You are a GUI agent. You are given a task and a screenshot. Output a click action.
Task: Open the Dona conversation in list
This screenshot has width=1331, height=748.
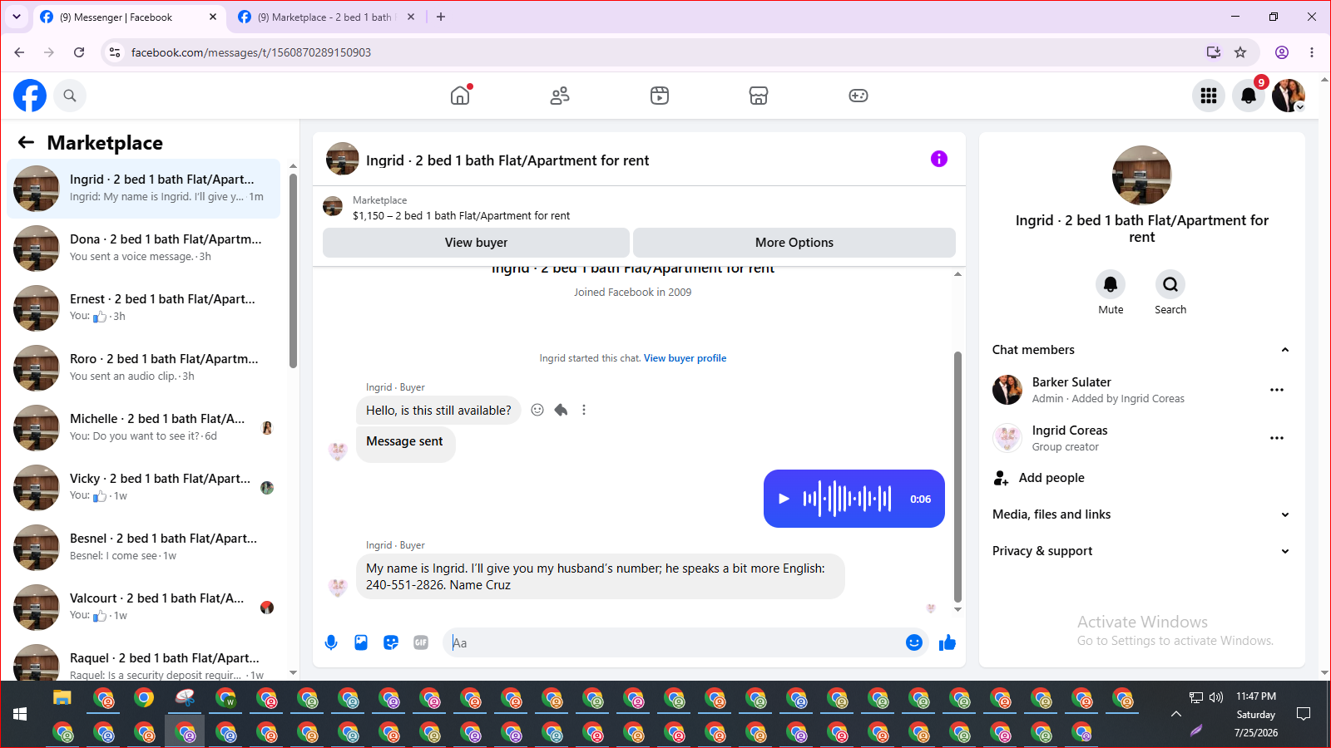[144, 248]
